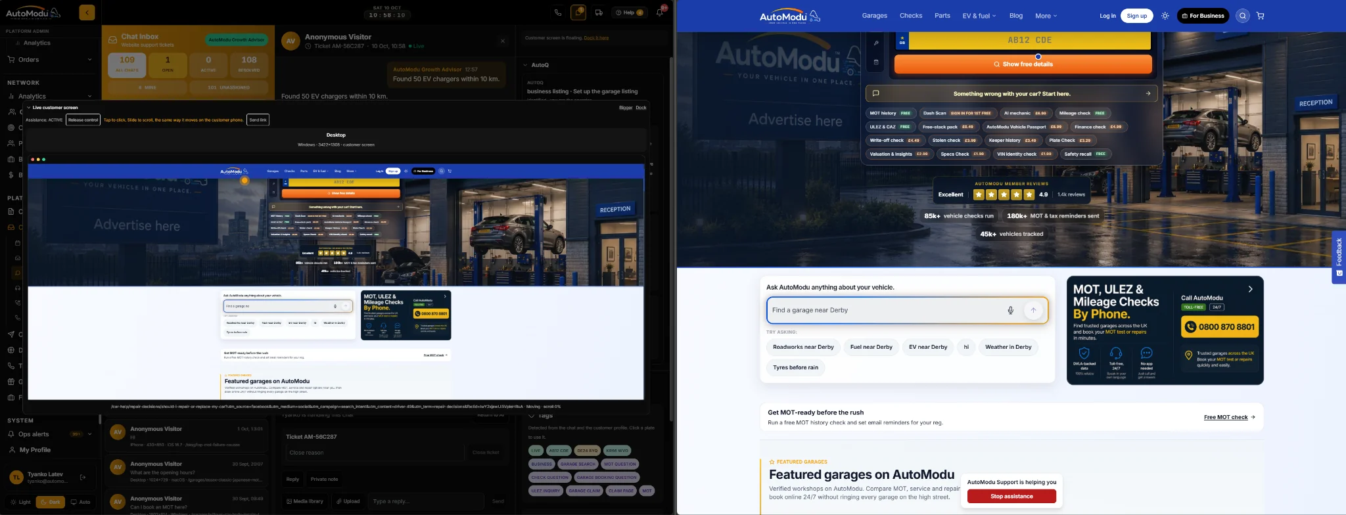This screenshot has height=515, width=1346.
Task: Filter chats by Resolved counter
Action: pos(249,64)
